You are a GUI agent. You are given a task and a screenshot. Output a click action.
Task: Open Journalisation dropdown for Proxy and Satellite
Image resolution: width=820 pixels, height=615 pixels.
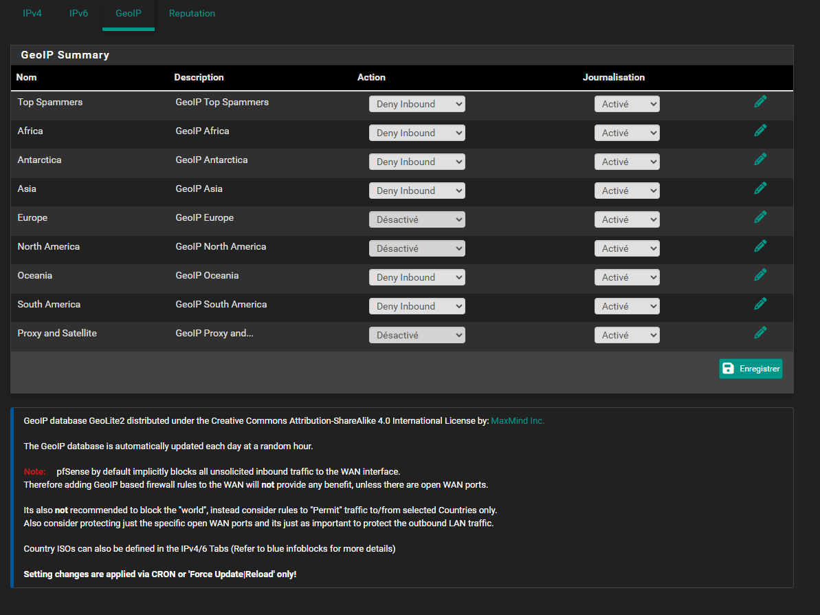pyautogui.click(x=626, y=335)
